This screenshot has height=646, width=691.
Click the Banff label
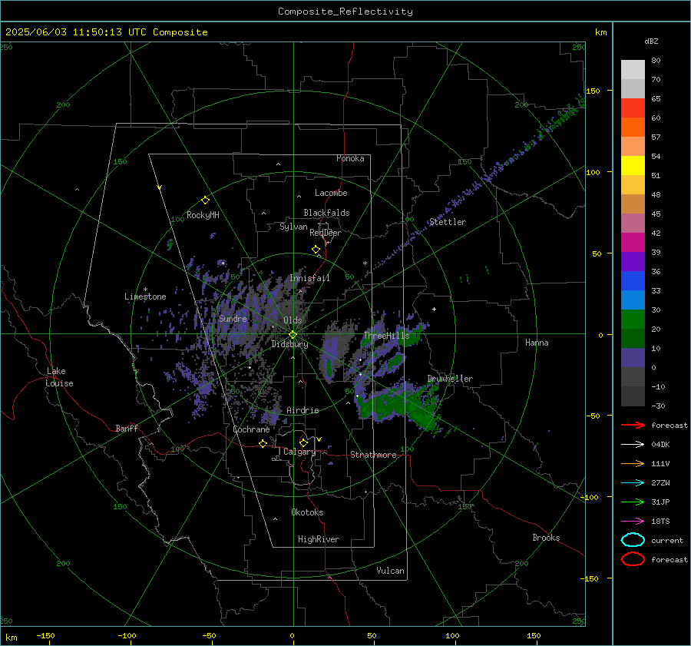[x=127, y=428]
